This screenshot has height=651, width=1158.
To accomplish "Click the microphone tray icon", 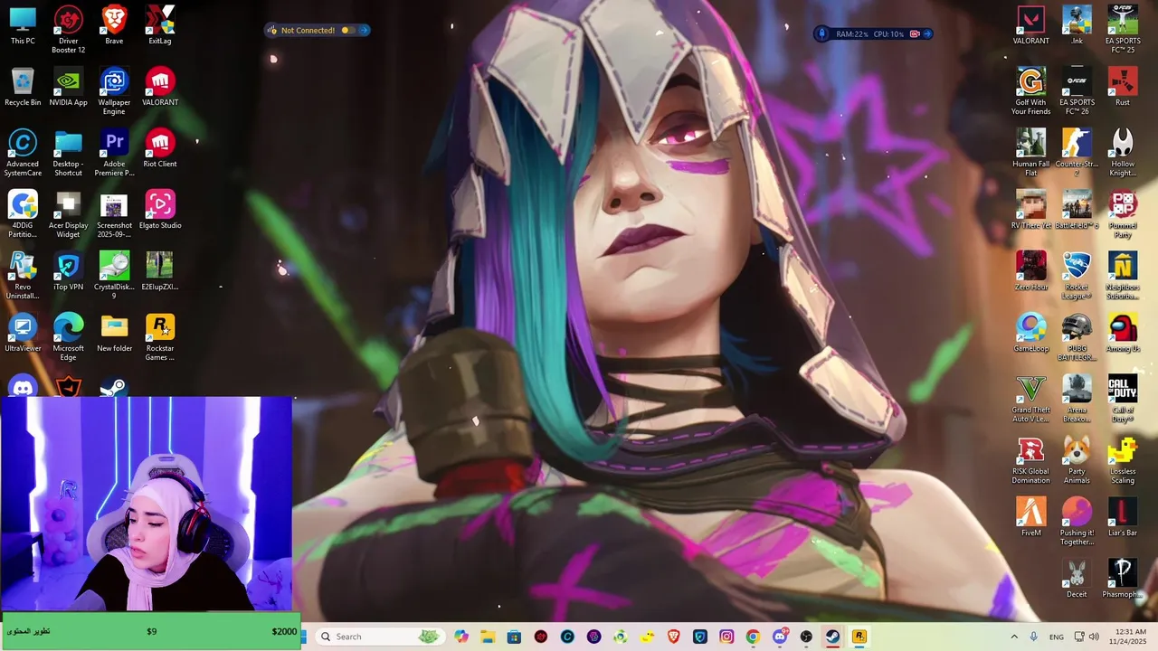I will pyautogui.click(x=1033, y=637).
